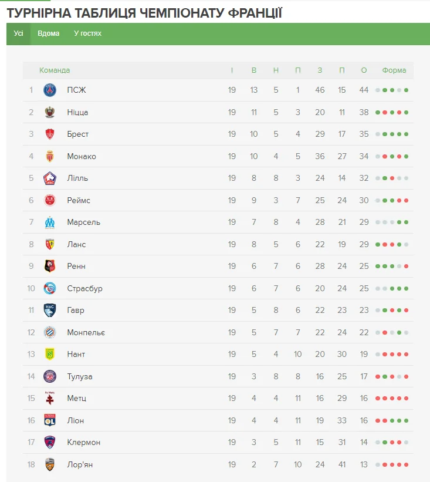
Task: Select the Усі tab
Action: [18, 33]
